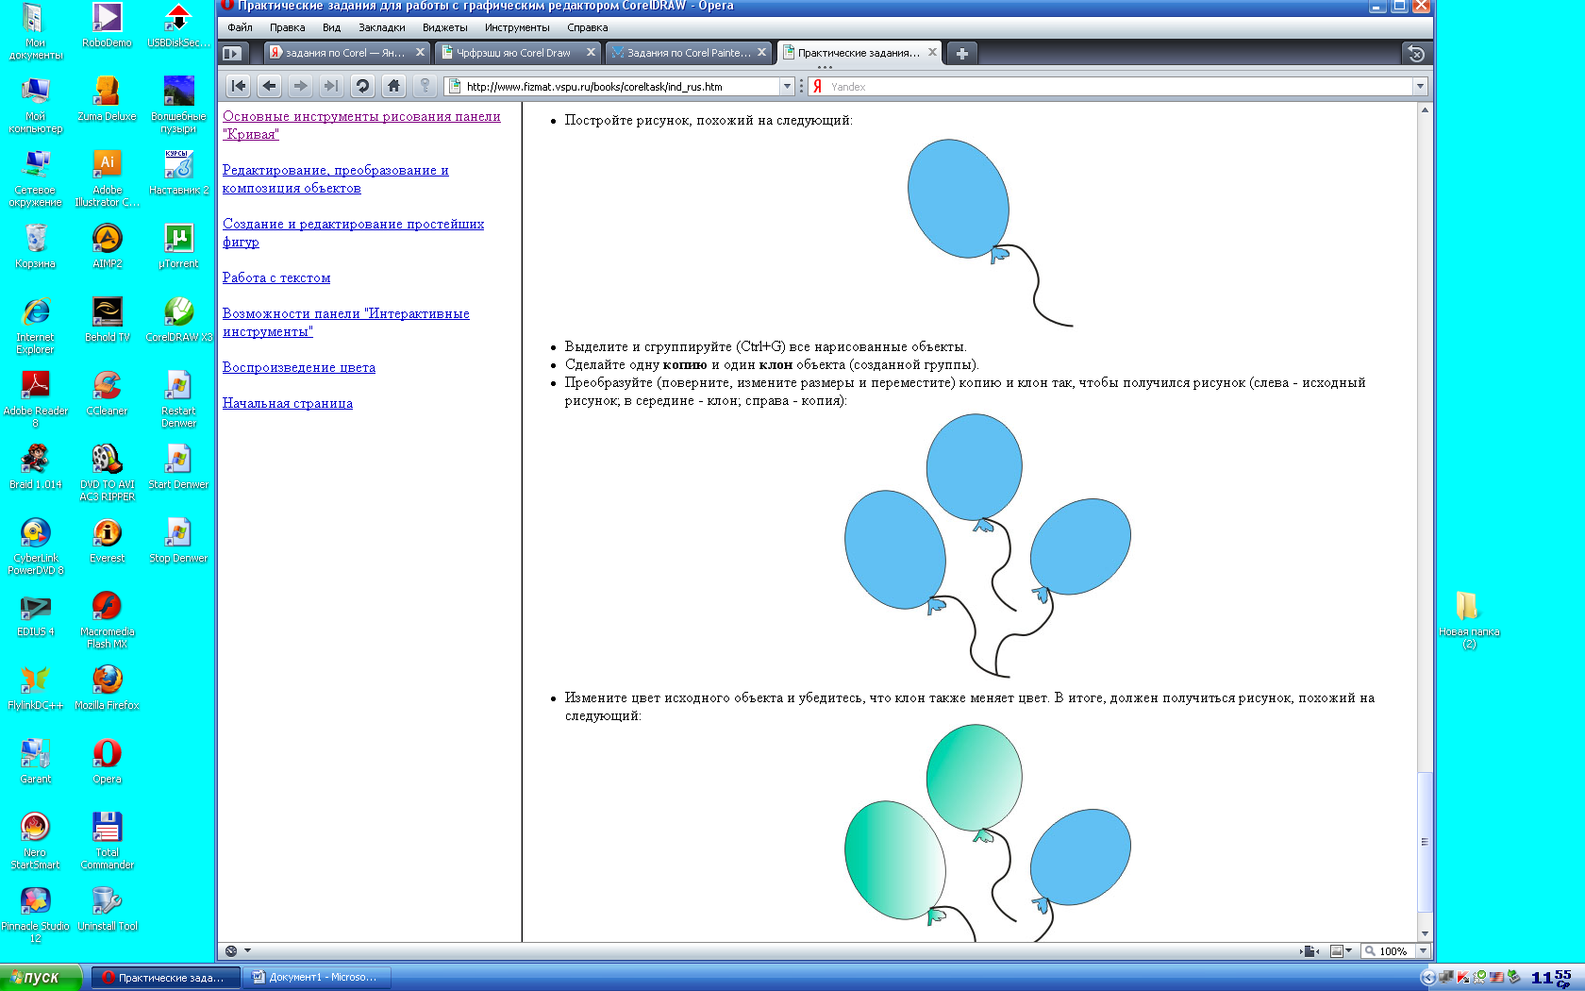
Task: Click the Yandex search engine icon
Action: point(818,86)
